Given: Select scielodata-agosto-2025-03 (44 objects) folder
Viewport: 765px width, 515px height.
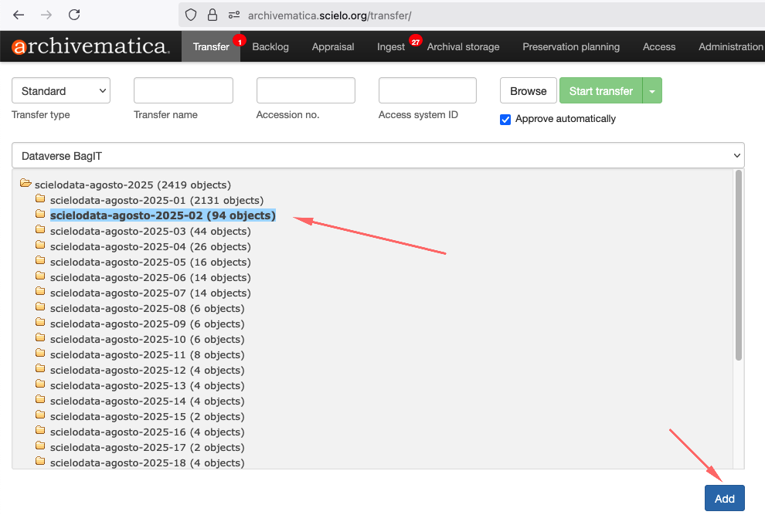Looking at the screenshot, I should [150, 231].
